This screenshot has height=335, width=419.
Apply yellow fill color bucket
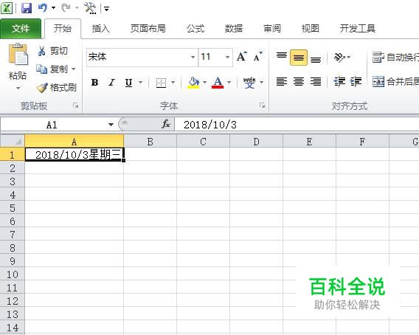pyautogui.click(x=193, y=83)
